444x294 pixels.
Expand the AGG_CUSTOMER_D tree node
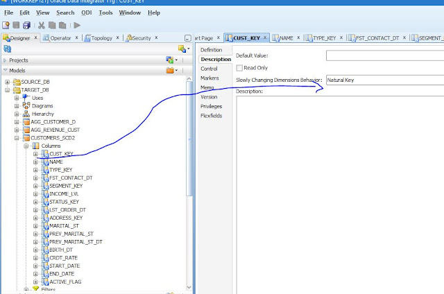click(x=17, y=122)
